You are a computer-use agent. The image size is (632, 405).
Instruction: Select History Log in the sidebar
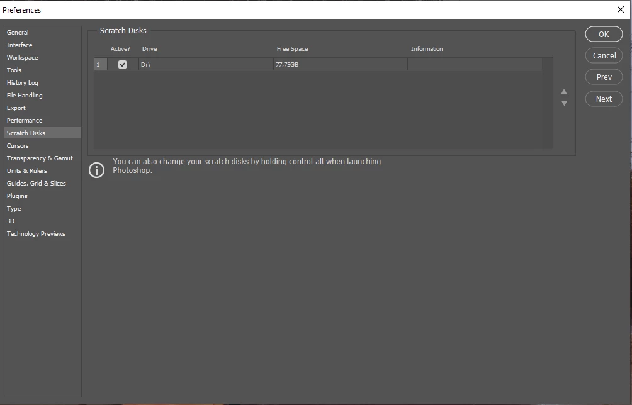pyautogui.click(x=43, y=82)
